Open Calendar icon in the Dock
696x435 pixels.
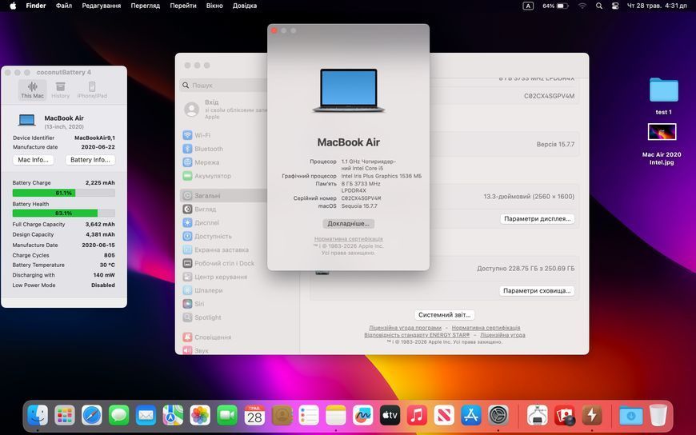pos(254,416)
